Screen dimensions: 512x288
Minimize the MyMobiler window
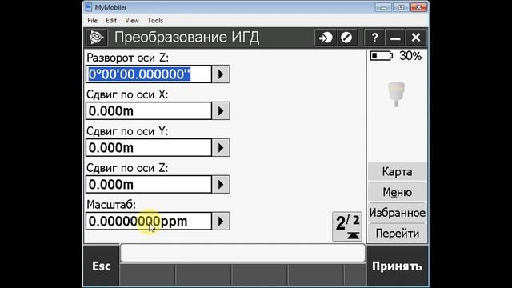point(383,7)
